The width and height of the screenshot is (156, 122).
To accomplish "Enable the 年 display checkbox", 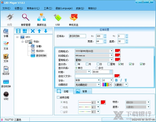I will coord(76,64).
